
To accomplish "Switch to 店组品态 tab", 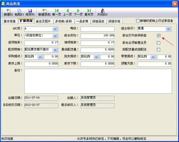I will click(98, 21).
